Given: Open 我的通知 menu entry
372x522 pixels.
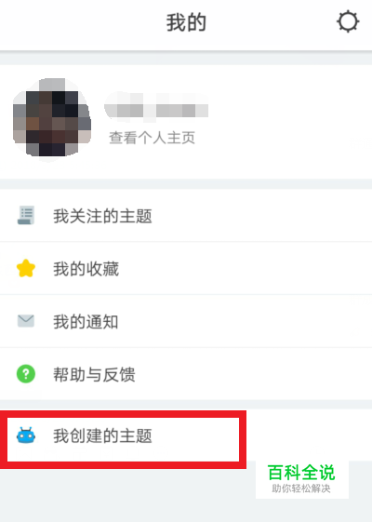Looking at the screenshot, I should tap(186, 321).
